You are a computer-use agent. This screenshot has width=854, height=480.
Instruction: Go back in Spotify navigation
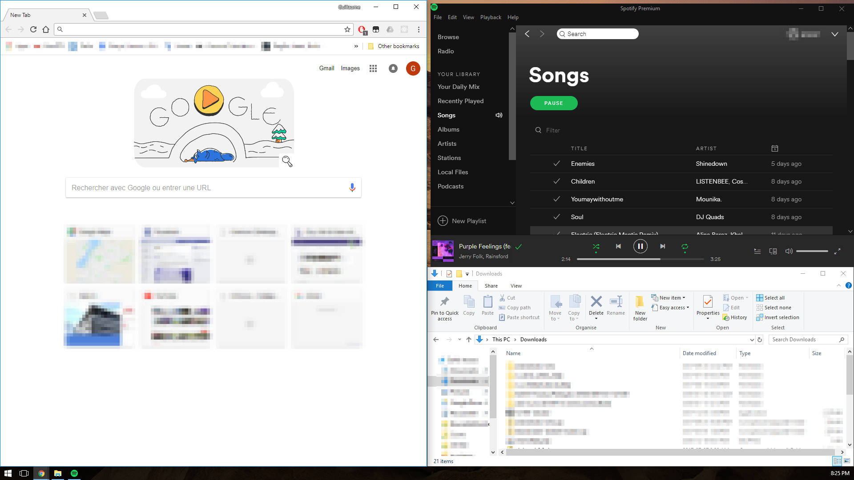(527, 34)
